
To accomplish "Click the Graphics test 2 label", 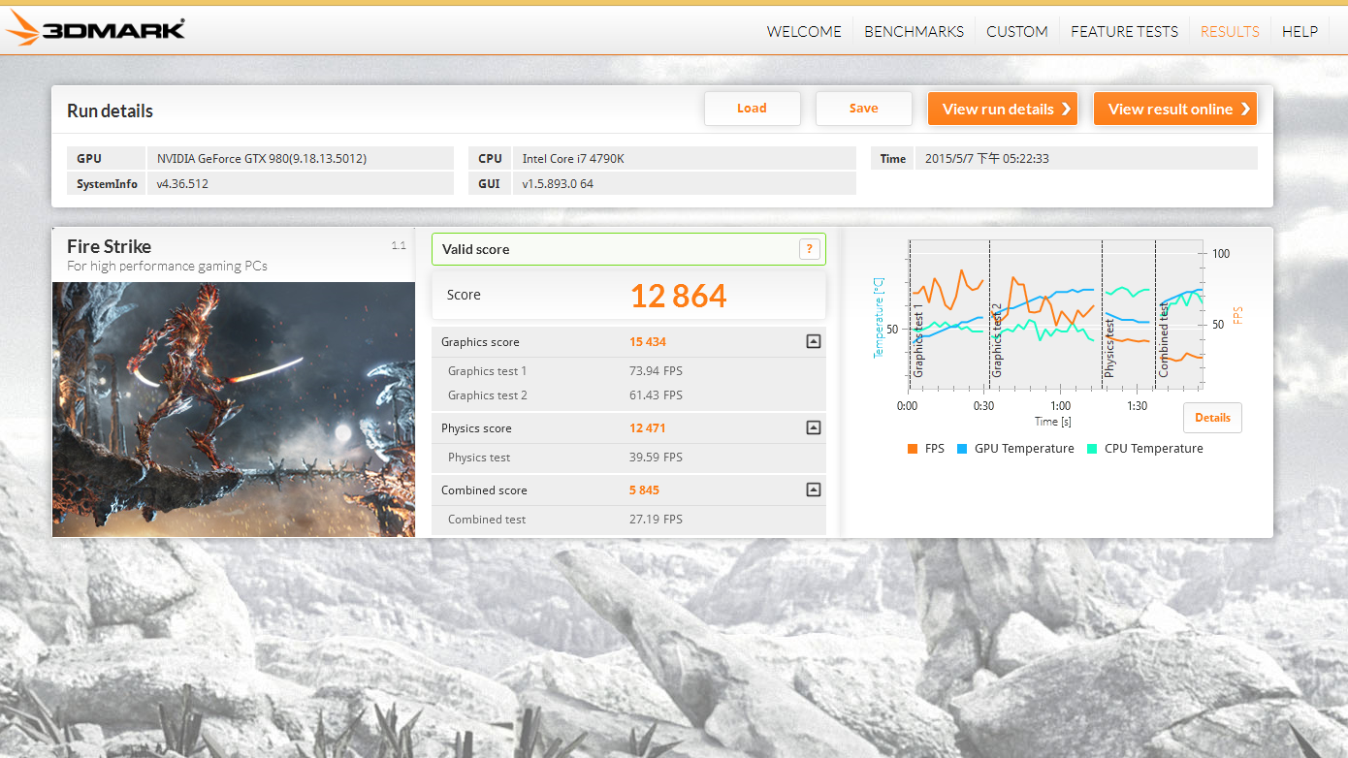I will [487, 395].
